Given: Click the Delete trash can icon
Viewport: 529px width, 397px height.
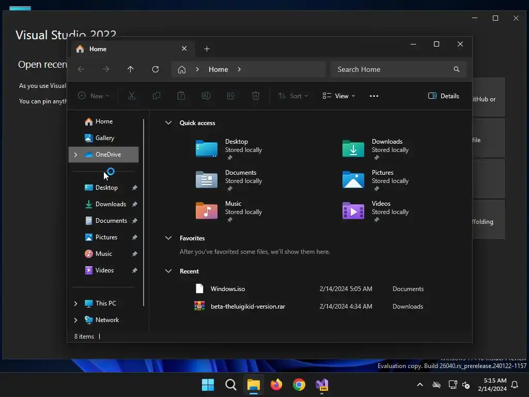Looking at the screenshot, I should click(x=256, y=96).
